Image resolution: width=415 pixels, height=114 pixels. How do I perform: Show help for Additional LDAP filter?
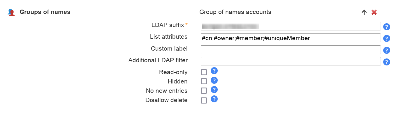(x=387, y=62)
